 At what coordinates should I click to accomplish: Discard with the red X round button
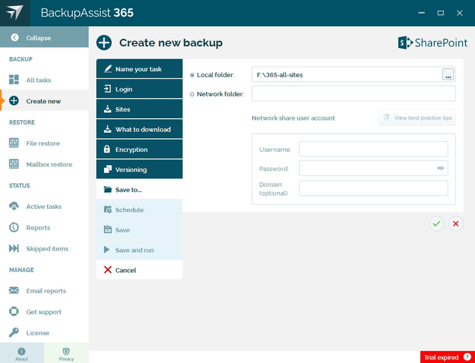point(455,224)
